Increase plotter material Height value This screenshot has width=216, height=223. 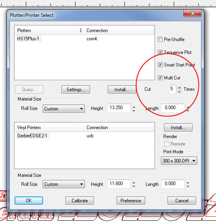pos(134,107)
